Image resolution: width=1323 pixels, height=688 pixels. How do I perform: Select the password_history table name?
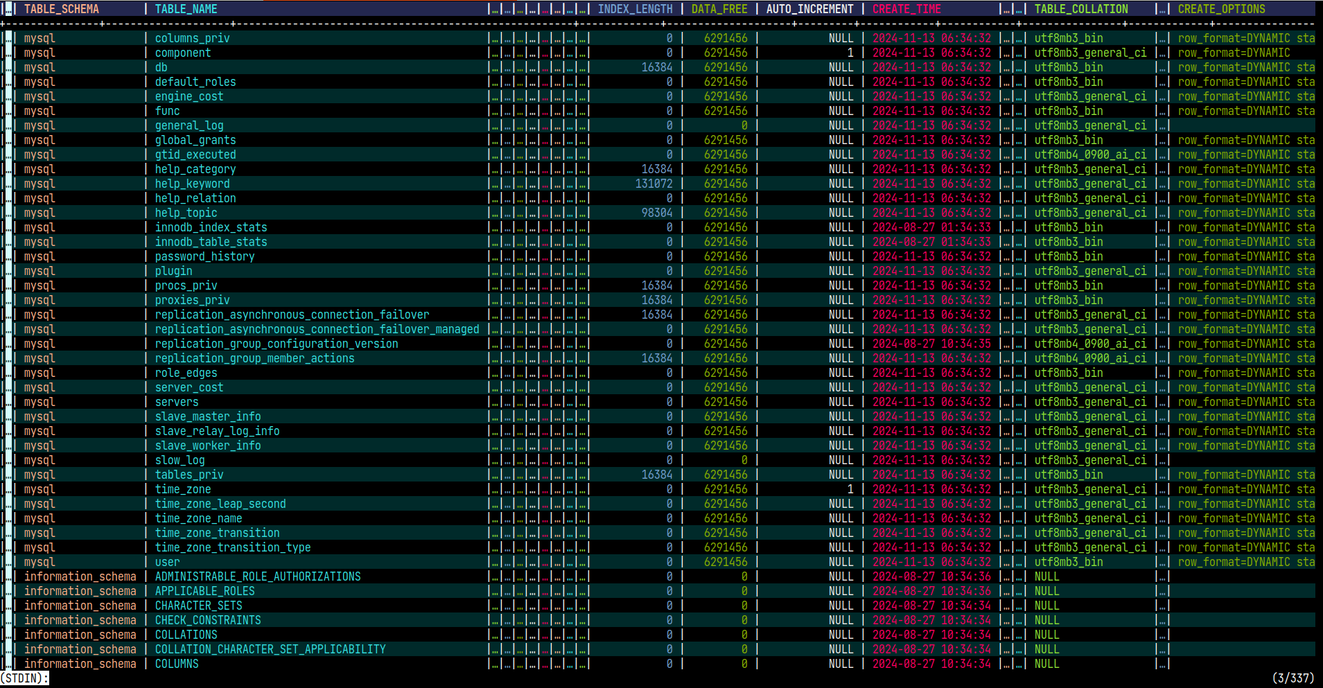pyautogui.click(x=205, y=256)
